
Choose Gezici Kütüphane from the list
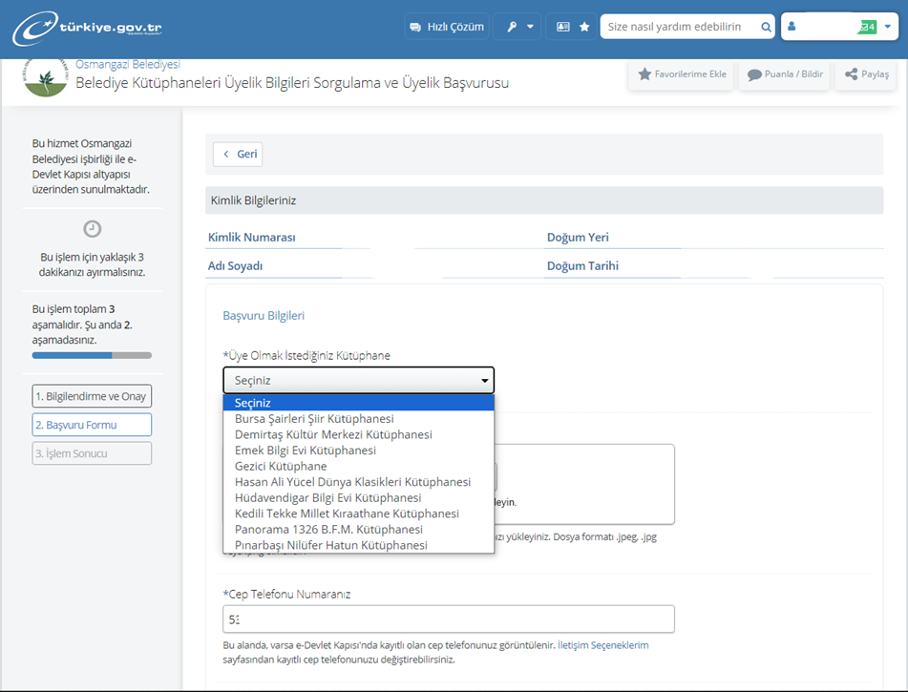(x=281, y=466)
